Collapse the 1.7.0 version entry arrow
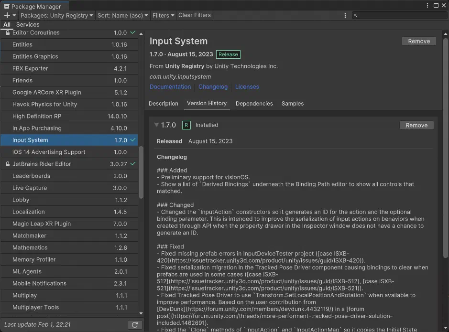The width and height of the screenshot is (449, 332). point(156,125)
